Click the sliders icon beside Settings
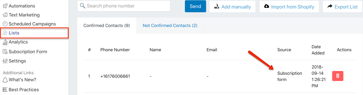 click(x=5, y=61)
